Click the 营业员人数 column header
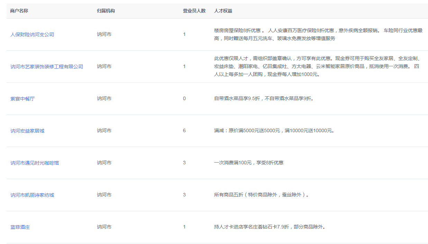428x244 pixels. 194,11
